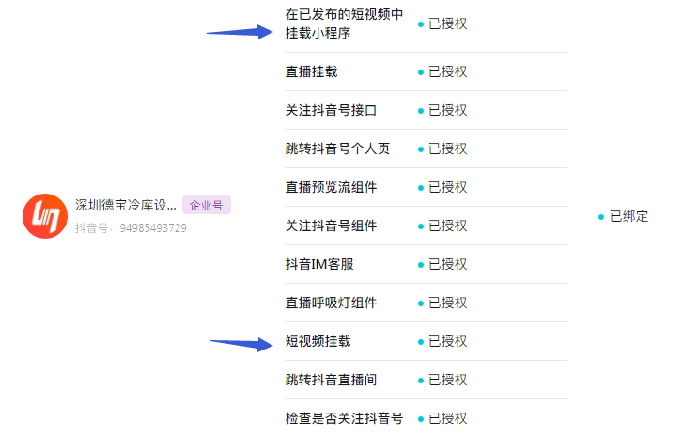Viewport: 698px width, 436px height.
Task: Click the status dot beside 直播挂载
Action: (421, 72)
